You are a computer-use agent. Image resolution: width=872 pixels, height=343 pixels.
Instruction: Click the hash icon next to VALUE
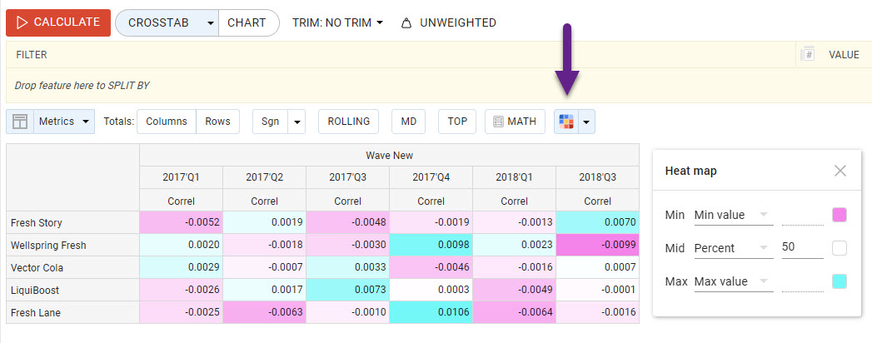point(807,55)
